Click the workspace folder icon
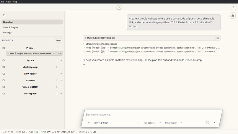Screen dimensions: 238x134 [x=4, y=93]
